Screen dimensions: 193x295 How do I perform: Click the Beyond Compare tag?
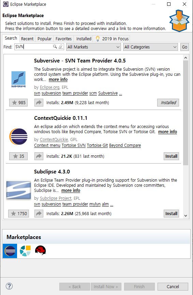click(x=125, y=145)
